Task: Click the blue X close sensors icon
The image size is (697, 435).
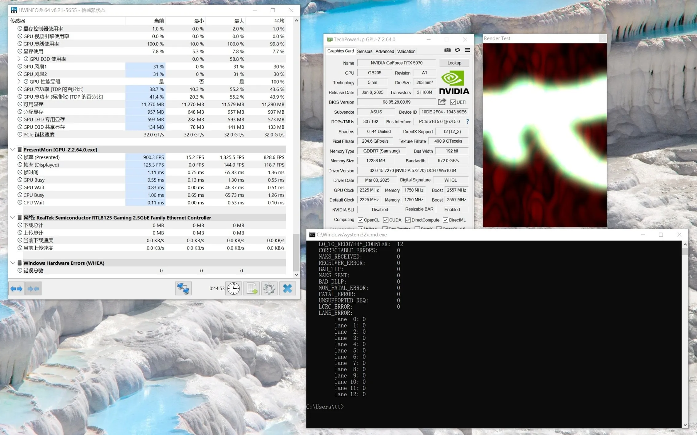Action: coord(287,288)
